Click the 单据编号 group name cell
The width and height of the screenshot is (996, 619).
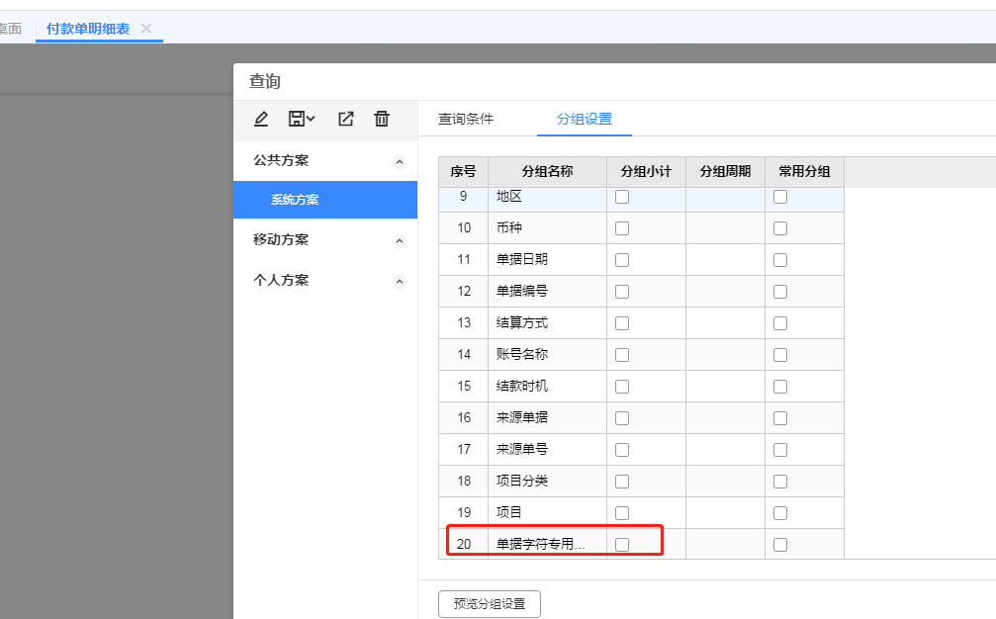[x=548, y=292]
